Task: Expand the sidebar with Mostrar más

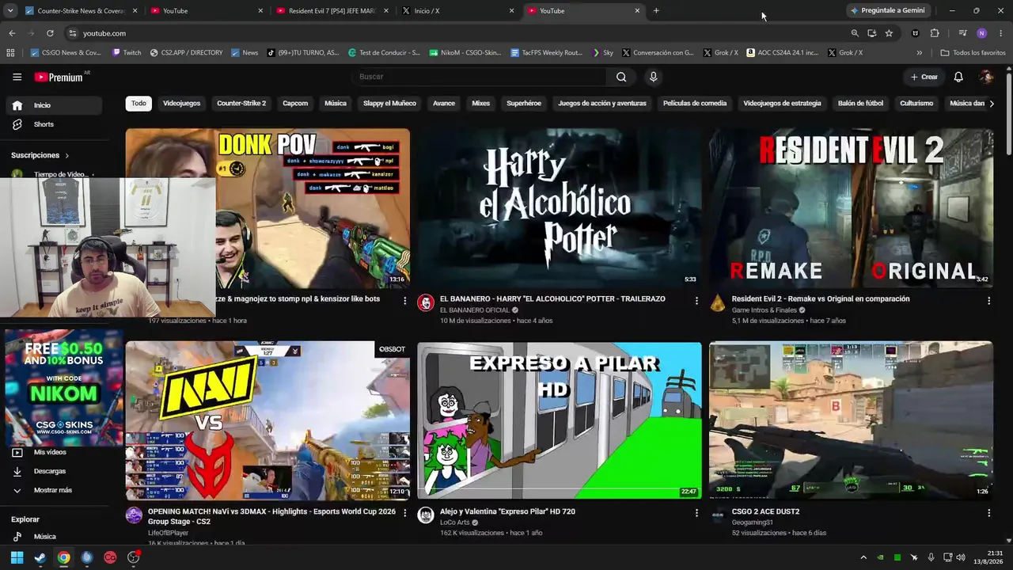Action: tap(52, 490)
